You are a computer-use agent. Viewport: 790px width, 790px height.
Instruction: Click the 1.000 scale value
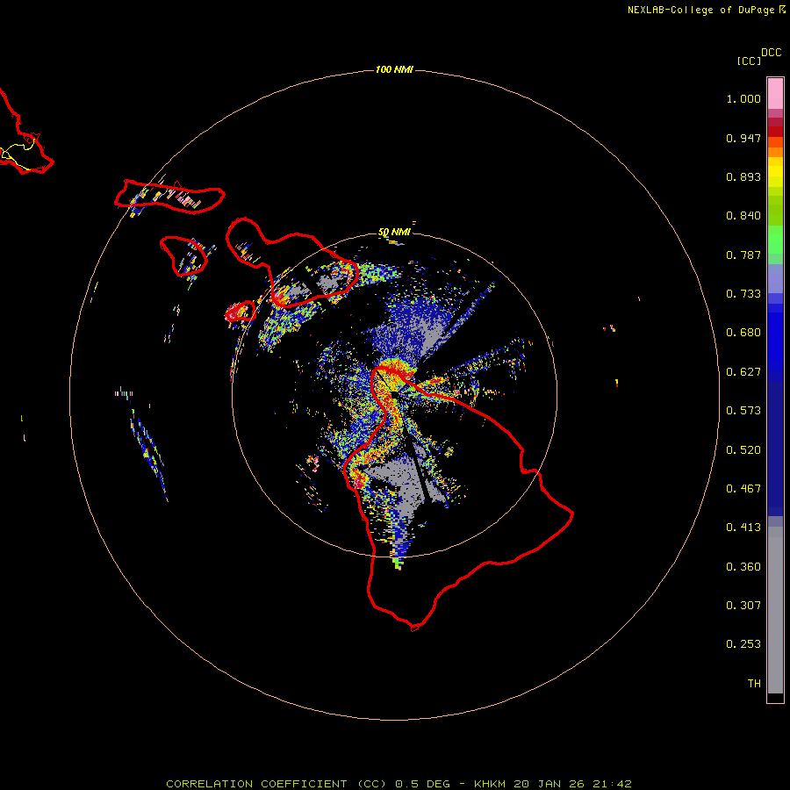[x=743, y=98]
